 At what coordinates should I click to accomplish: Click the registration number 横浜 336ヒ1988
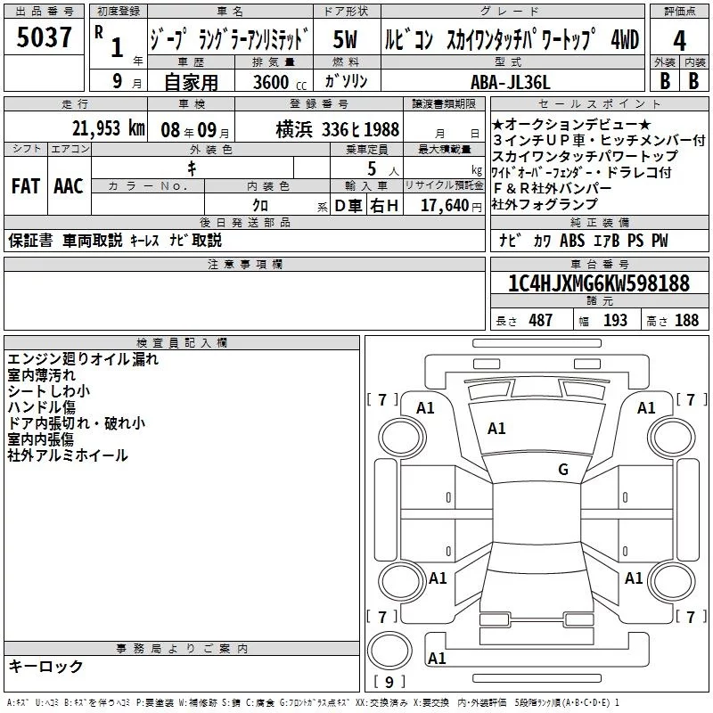pos(337,128)
